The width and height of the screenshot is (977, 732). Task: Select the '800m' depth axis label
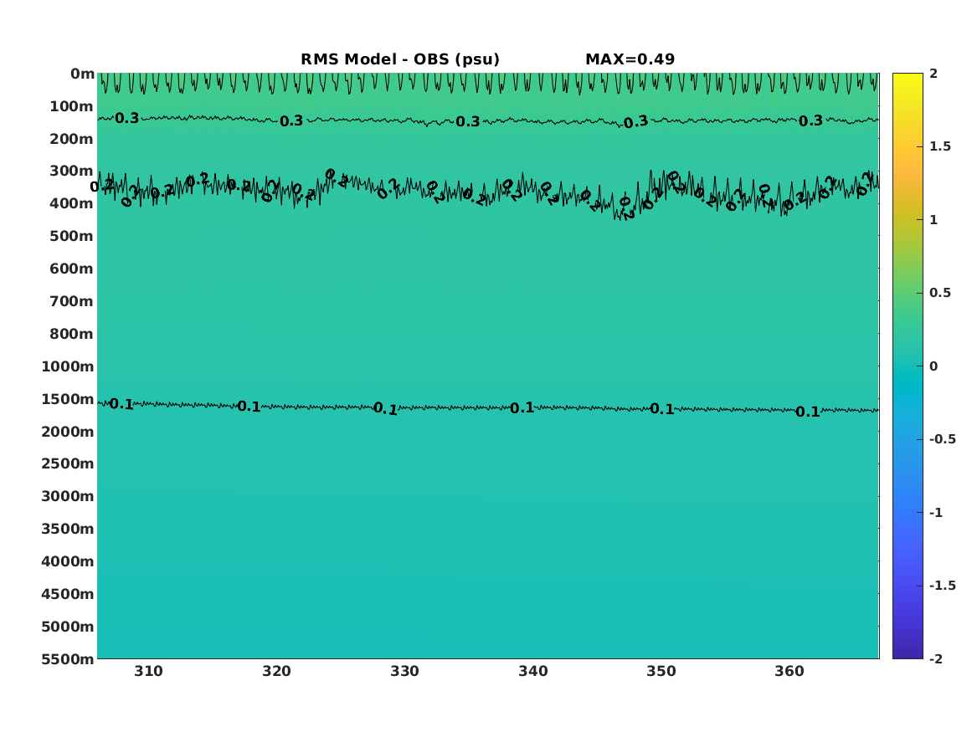(71, 335)
